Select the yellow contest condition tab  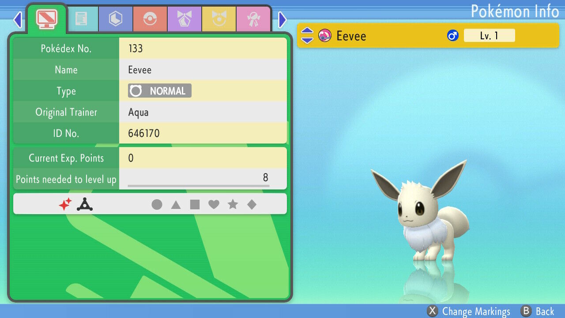[218, 19]
